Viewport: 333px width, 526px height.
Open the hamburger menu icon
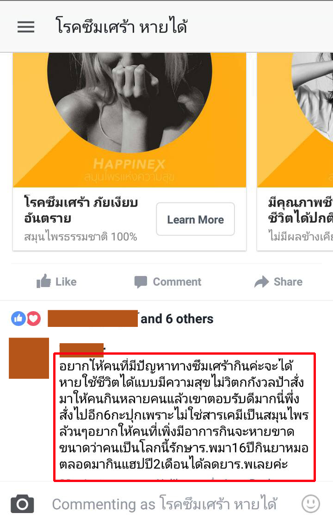(26, 27)
